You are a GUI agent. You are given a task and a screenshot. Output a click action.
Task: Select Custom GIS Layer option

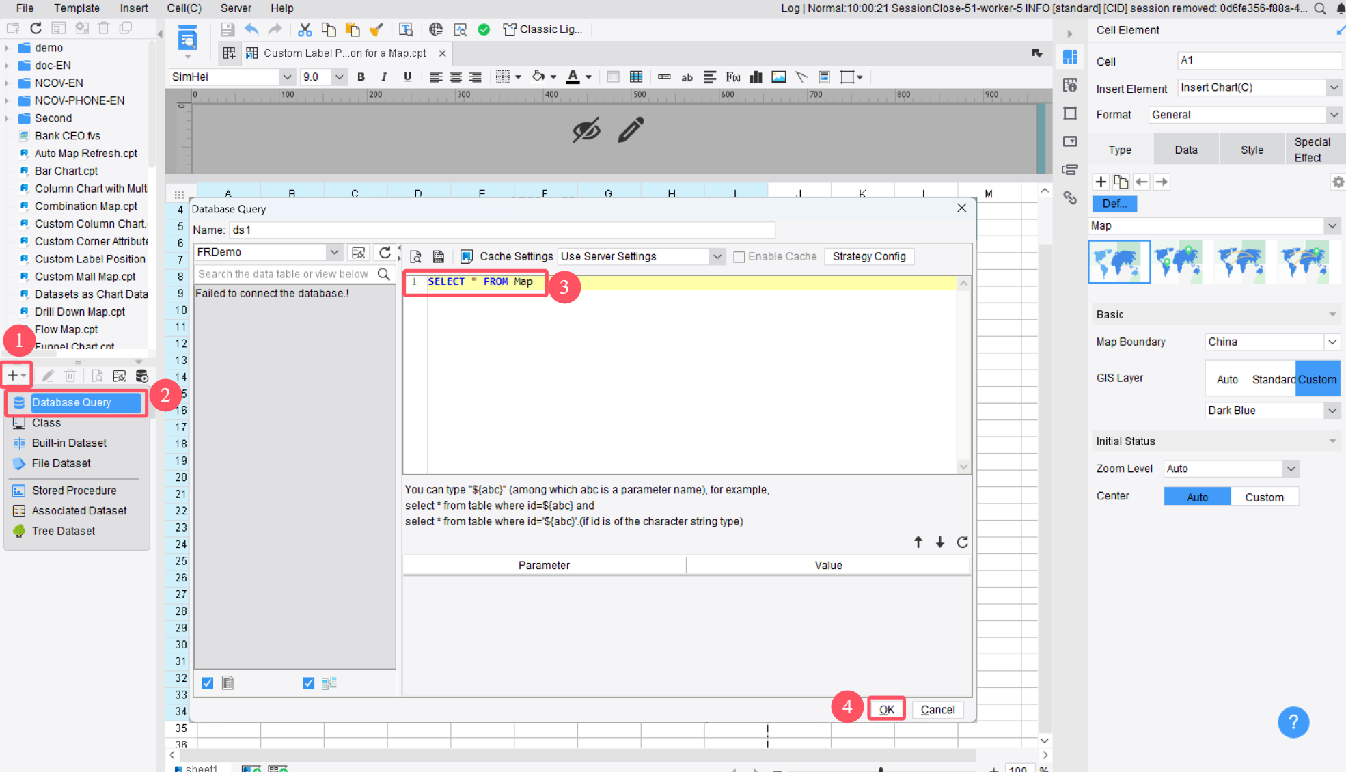[1317, 379]
